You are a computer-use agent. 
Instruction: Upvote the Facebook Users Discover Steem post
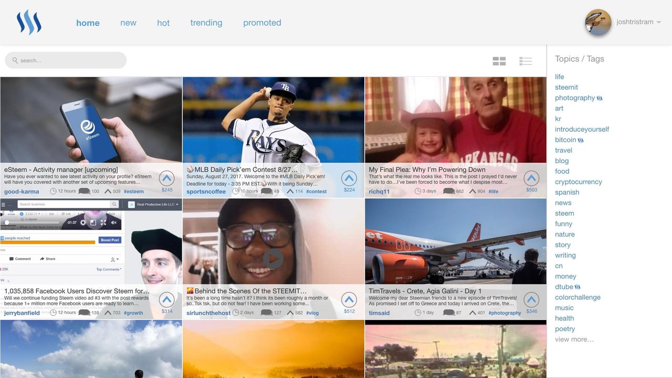[167, 300]
